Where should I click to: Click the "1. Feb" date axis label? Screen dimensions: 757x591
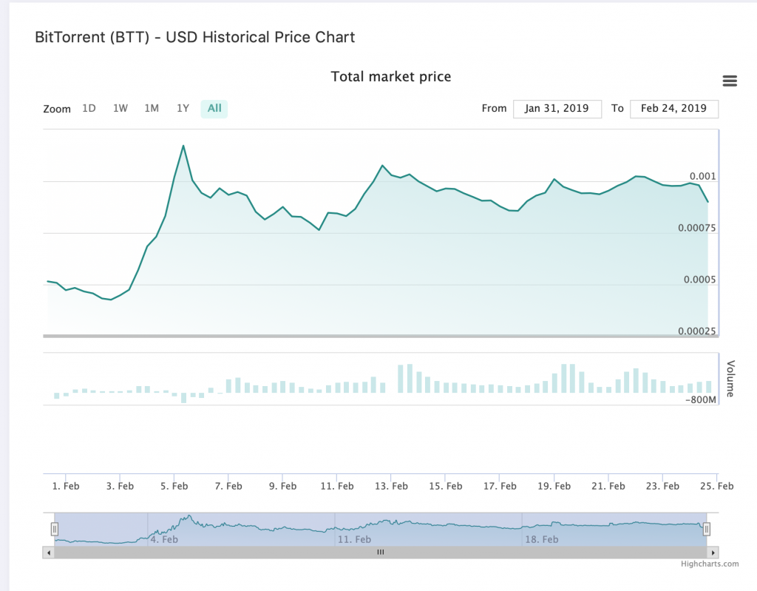66,486
